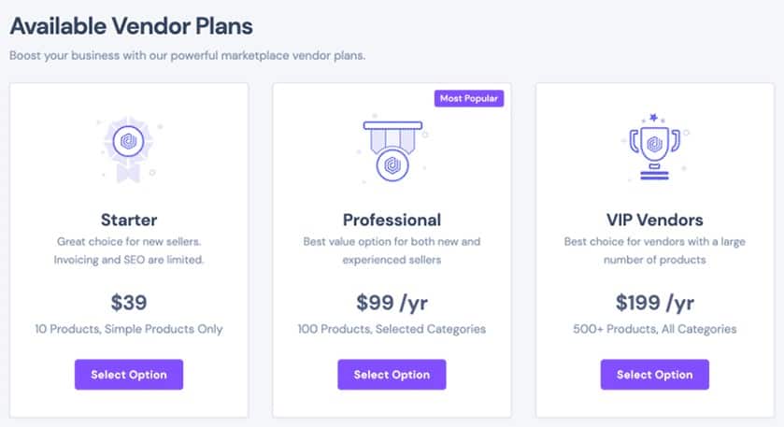Click '100 Products, Selected Categories' text
Viewport: 784px width, 427px height.
pos(392,329)
